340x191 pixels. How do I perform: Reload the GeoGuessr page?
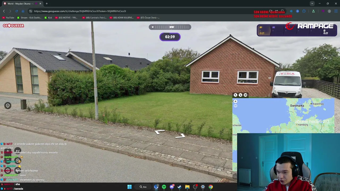(16, 11)
